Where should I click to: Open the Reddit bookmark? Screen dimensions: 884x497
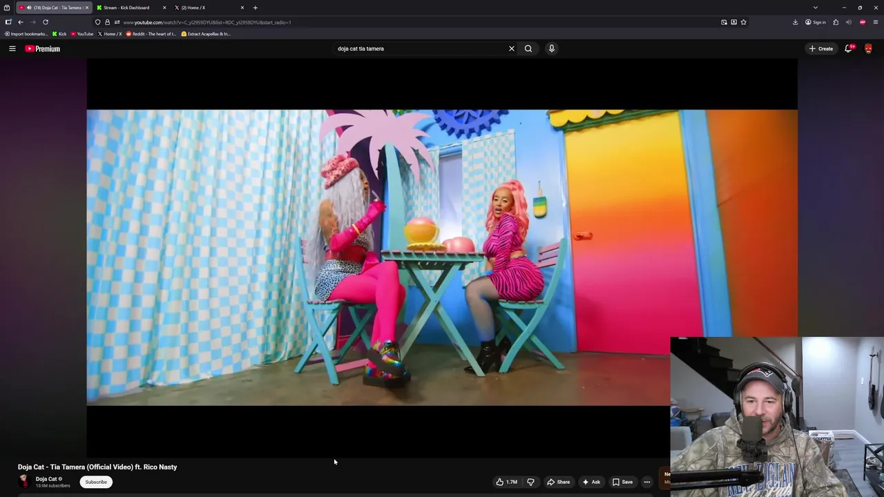coord(151,34)
